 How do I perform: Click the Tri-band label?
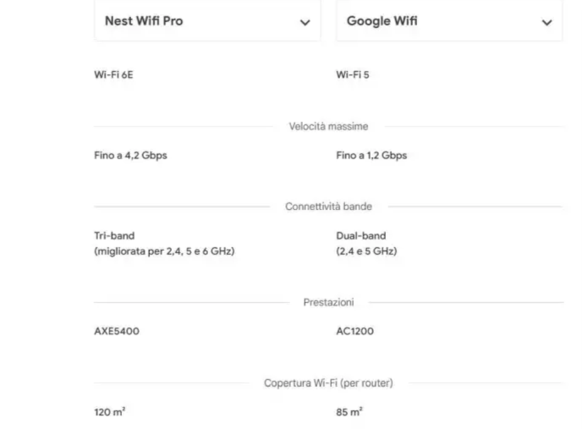114,236
